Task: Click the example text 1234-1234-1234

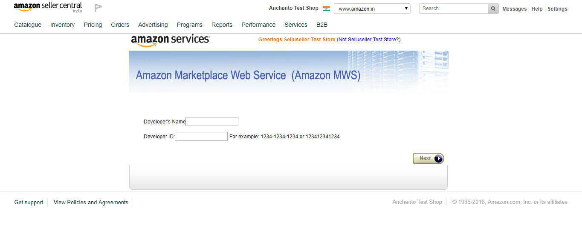Action: pyautogui.click(x=279, y=137)
